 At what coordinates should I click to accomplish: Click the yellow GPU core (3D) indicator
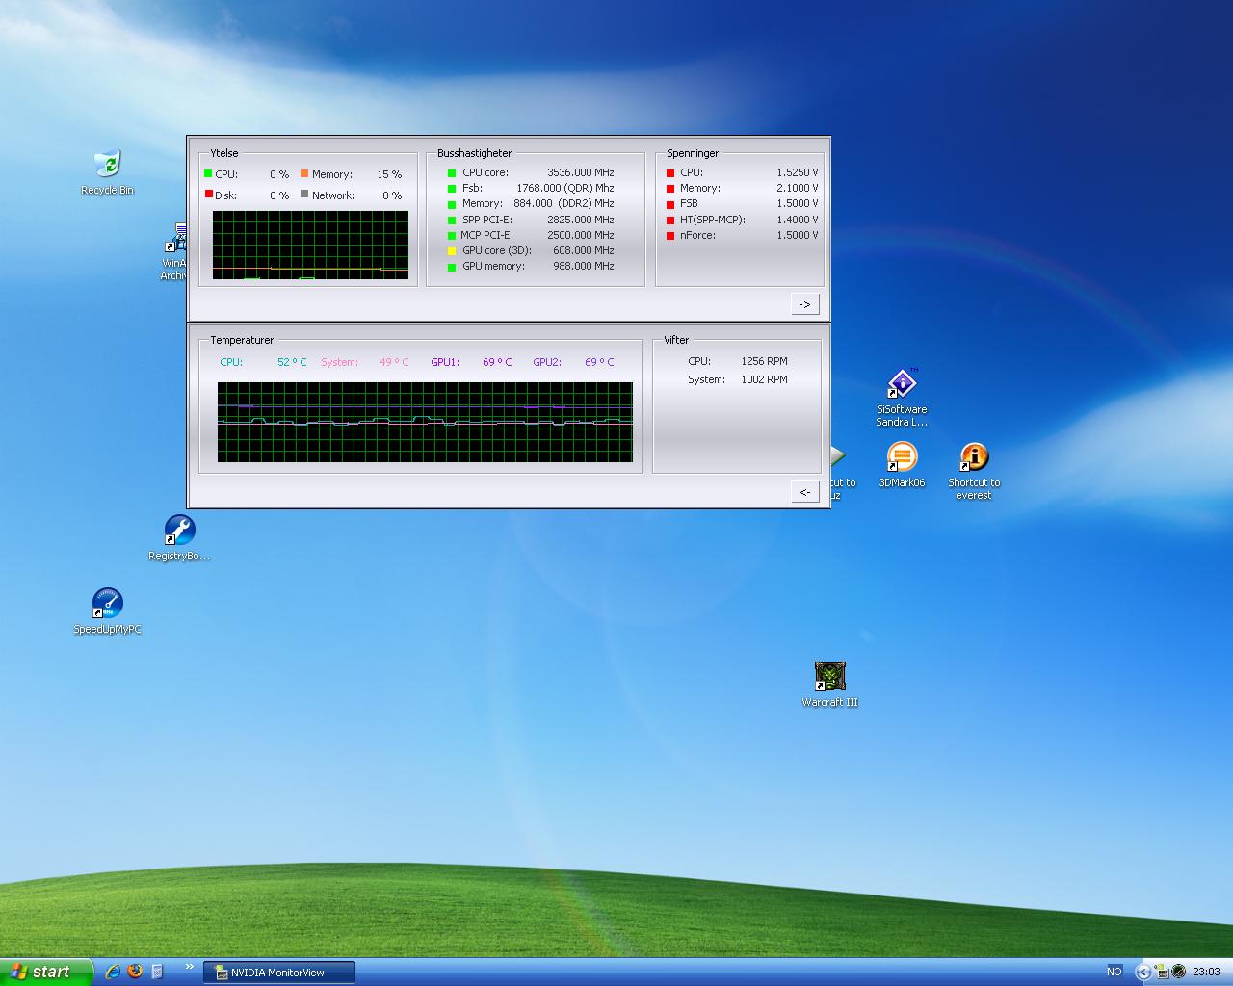click(x=452, y=251)
